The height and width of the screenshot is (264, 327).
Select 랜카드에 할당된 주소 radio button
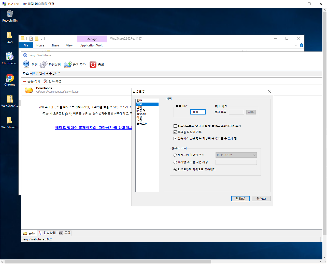pyautogui.click(x=175, y=155)
